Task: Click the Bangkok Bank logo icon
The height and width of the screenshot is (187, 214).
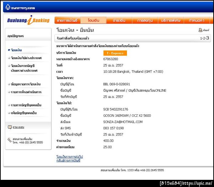Action: [8, 7]
